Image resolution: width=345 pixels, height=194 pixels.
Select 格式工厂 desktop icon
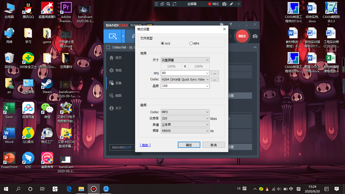pyautogui.click(x=47, y=135)
